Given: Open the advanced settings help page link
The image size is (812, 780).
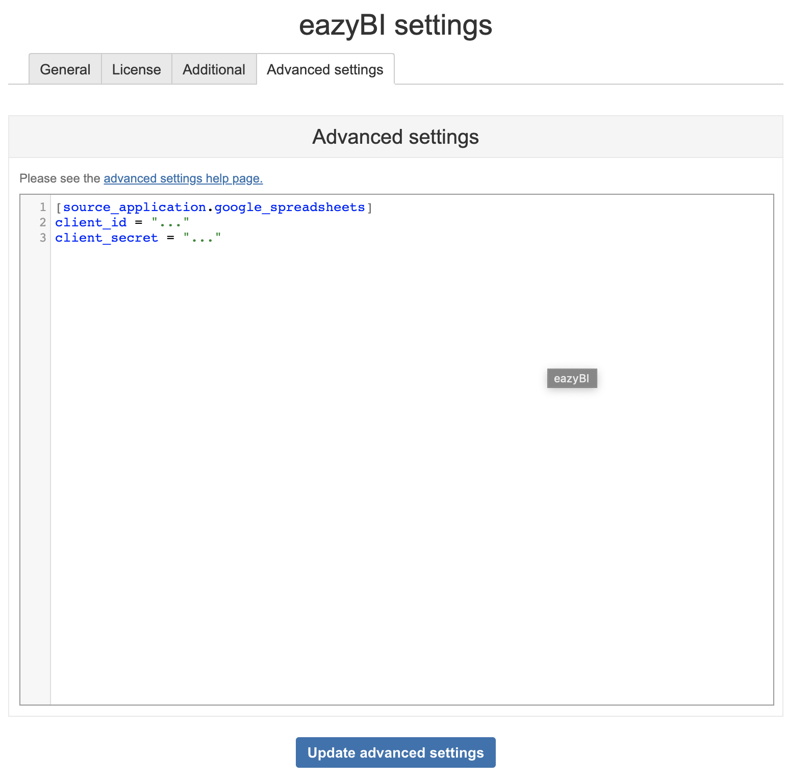Looking at the screenshot, I should pos(183,178).
